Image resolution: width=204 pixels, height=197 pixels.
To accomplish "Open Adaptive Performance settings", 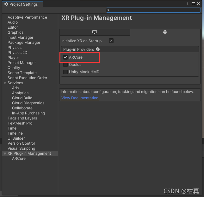I will [x=27, y=17].
